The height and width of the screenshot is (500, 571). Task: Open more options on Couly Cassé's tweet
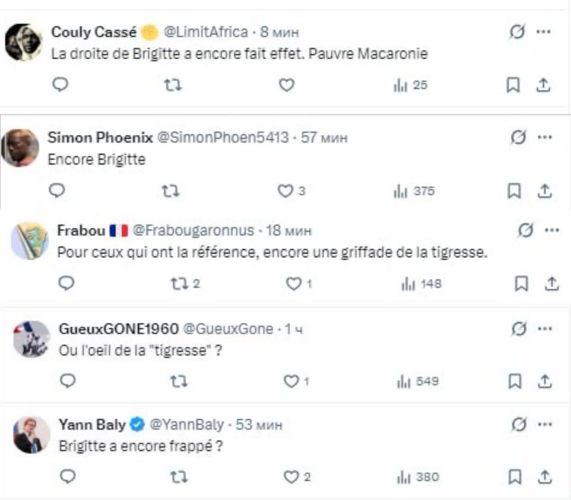point(543,32)
